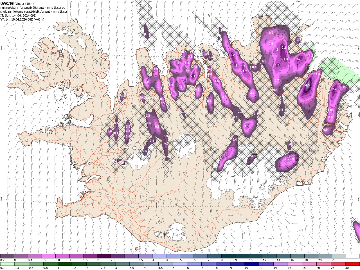Click the 0.1 label on the lower scale

[2, 268]
